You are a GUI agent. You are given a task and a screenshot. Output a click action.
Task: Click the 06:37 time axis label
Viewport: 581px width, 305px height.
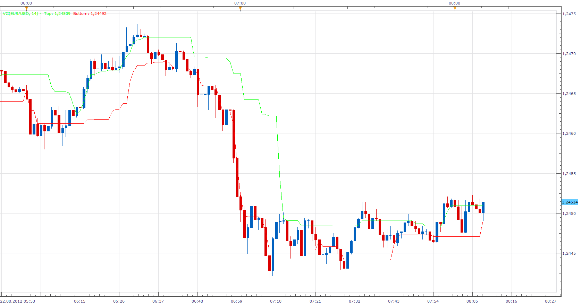(x=158, y=301)
